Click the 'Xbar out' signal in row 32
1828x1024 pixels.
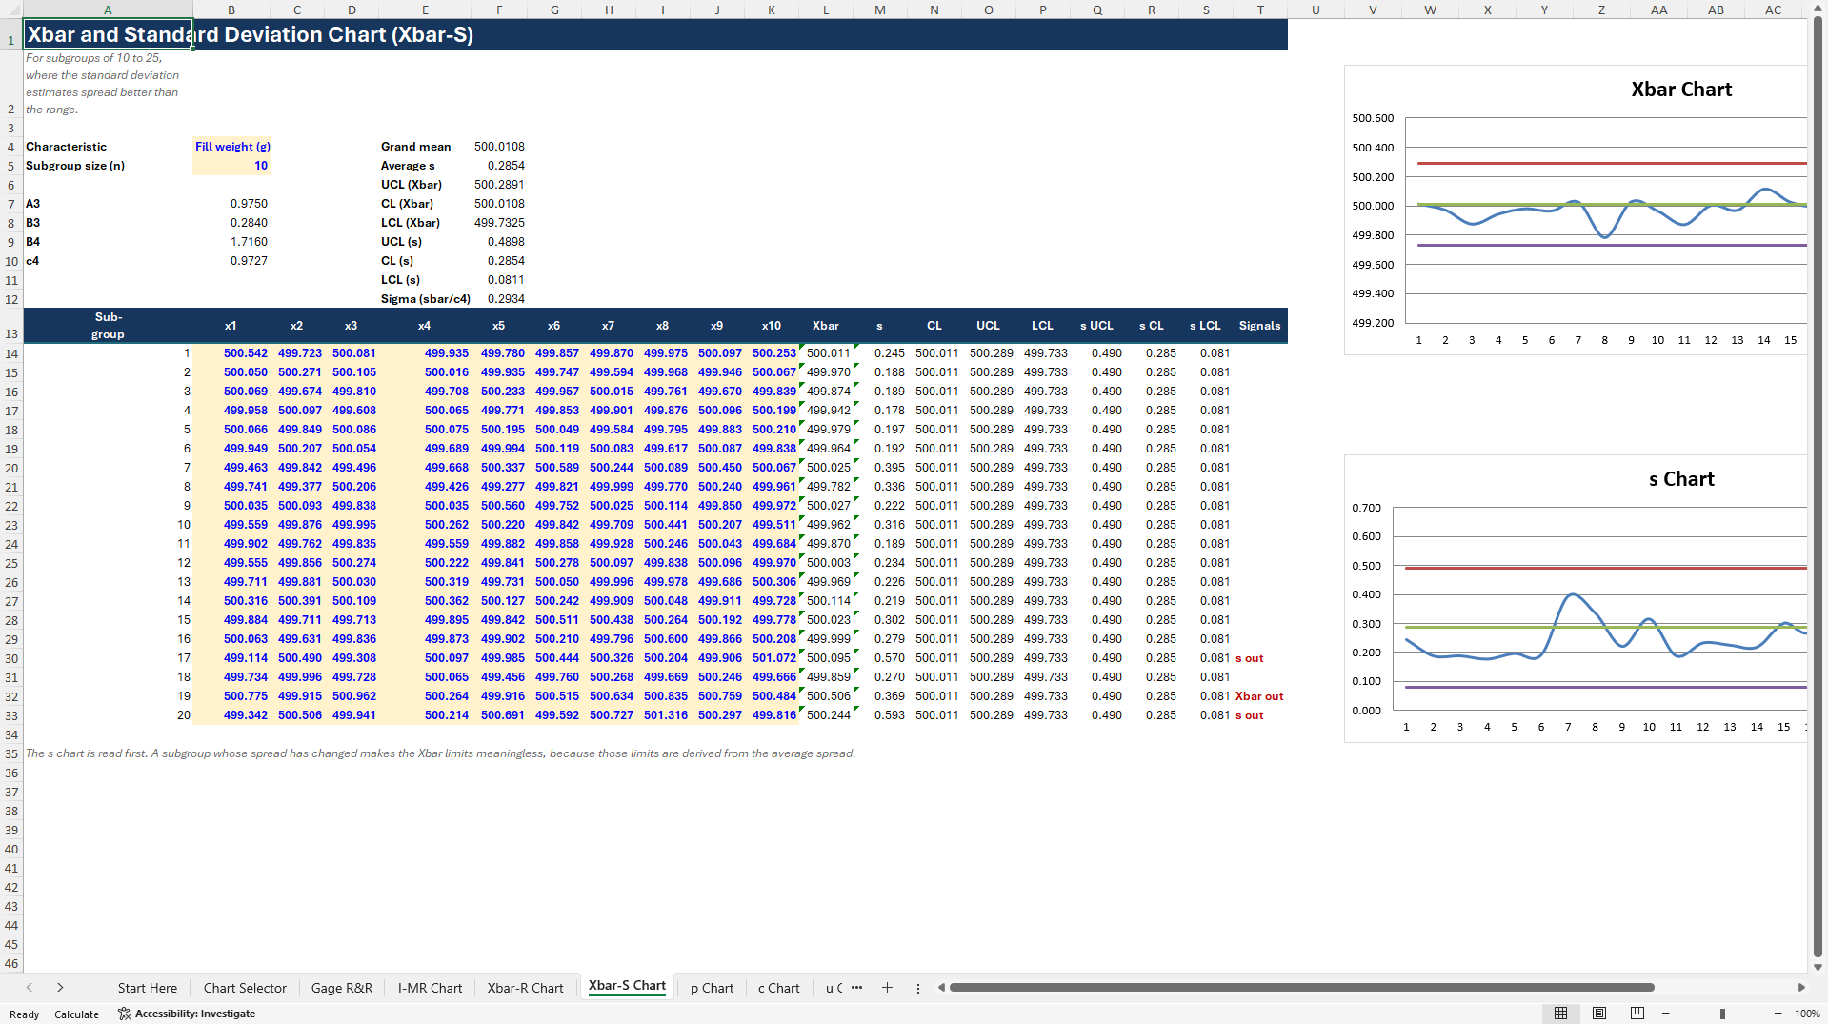pyautogui.click(x=1259, y=696)
